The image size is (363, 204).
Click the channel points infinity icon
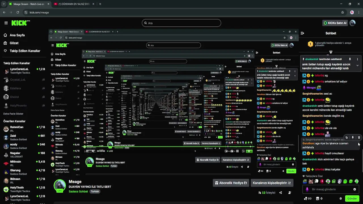(308, 199)
